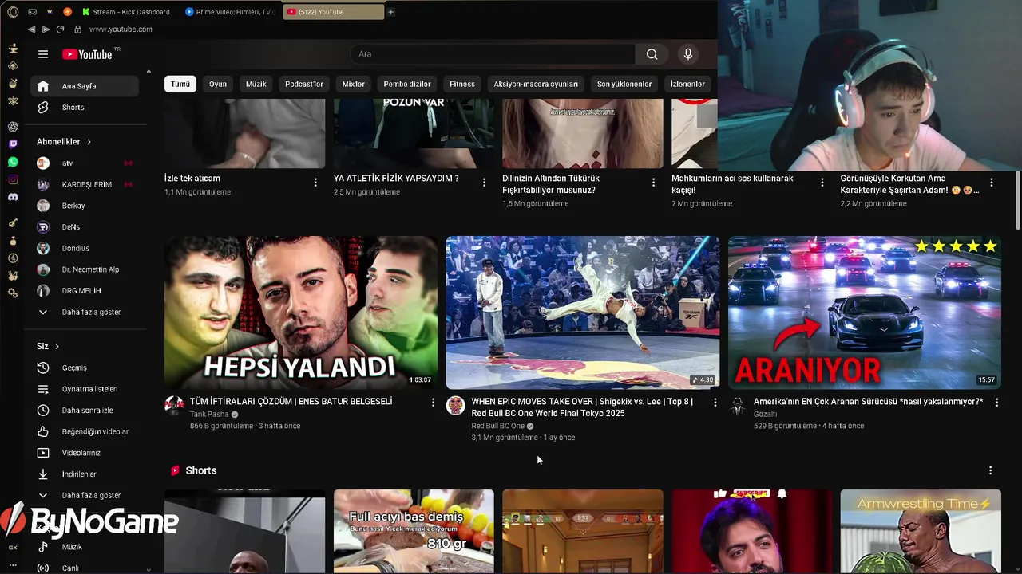
Task: Open the Gözaltı channel link
Action: coord(765,415)
